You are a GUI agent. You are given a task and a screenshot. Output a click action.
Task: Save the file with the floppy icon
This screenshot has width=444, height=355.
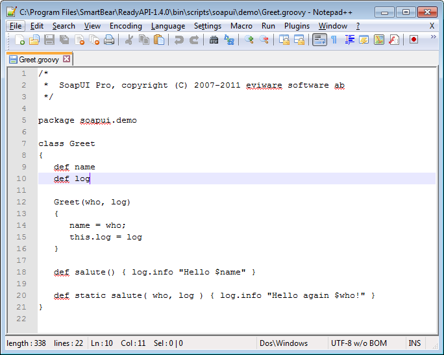pyautogui.click(x=49, y=40)
